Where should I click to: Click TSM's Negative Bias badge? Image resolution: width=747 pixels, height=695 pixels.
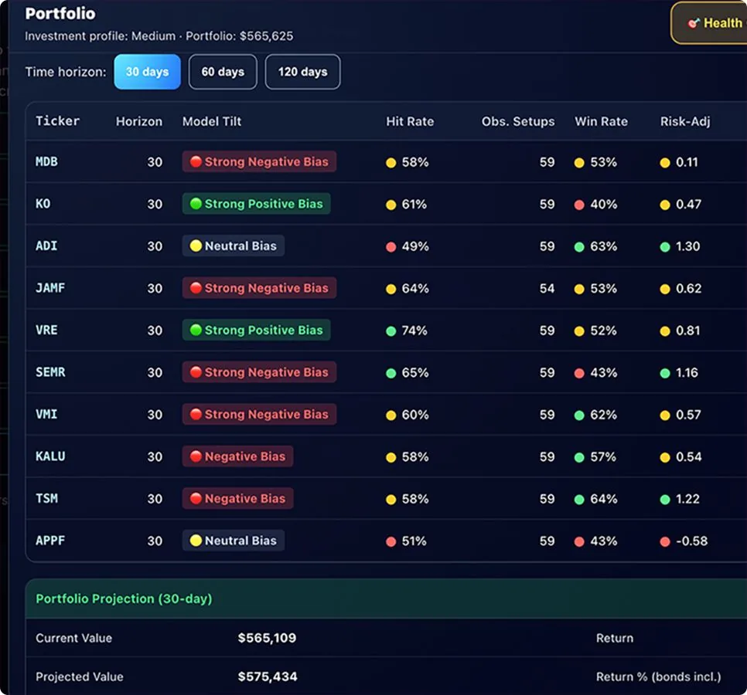coord(237,499)
